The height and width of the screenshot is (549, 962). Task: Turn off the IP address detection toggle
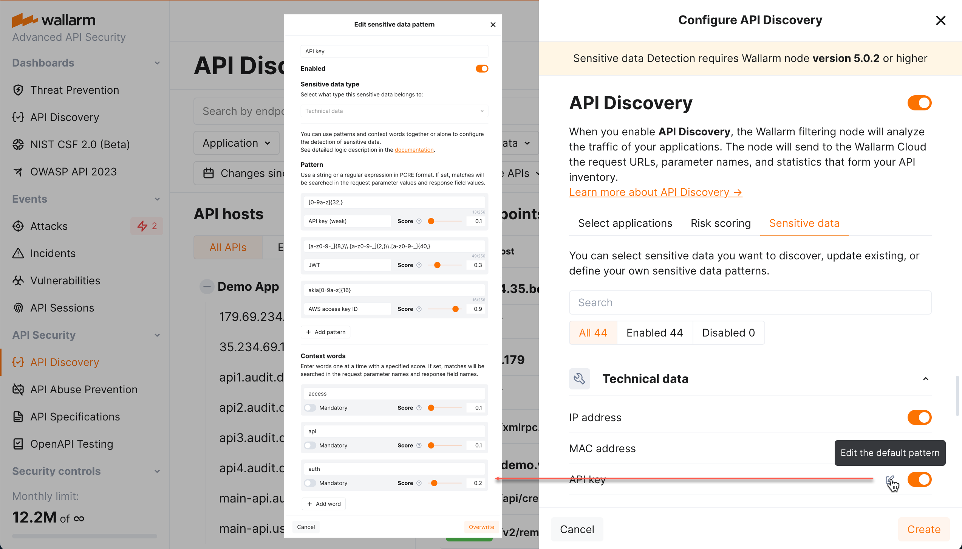pos(920,417)
